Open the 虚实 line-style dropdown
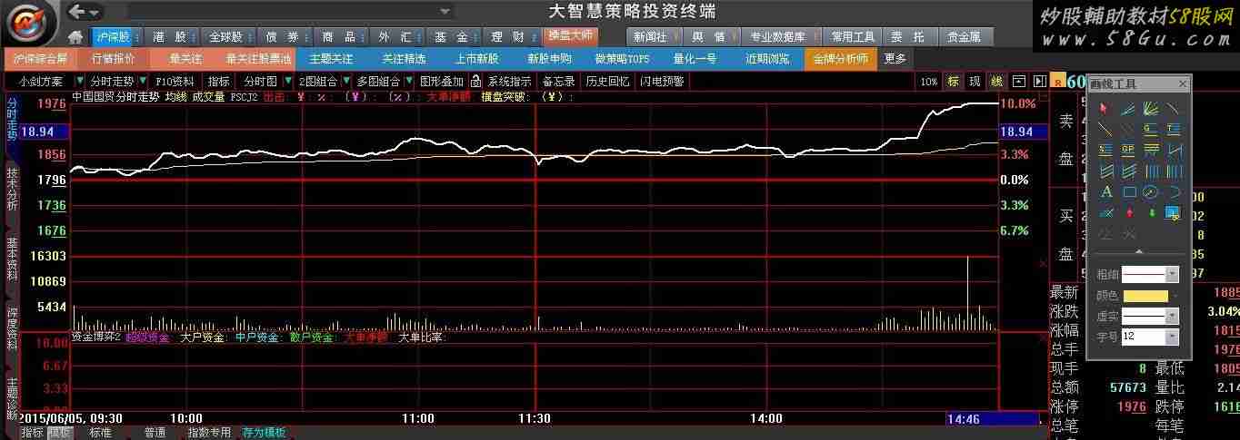 [x=1172, y=316]
